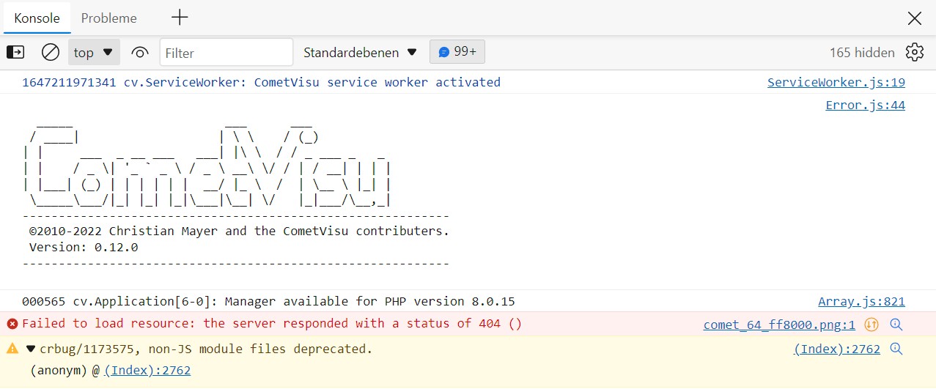The height and width of the screenshot is (389, 936).
Task: Click the Version: 0.12.0 text line
Action: pyautogui.click(x=84, y=248)
